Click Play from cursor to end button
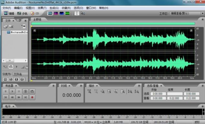The width and height of the screenshot is (205, 124). coord(26,91)
